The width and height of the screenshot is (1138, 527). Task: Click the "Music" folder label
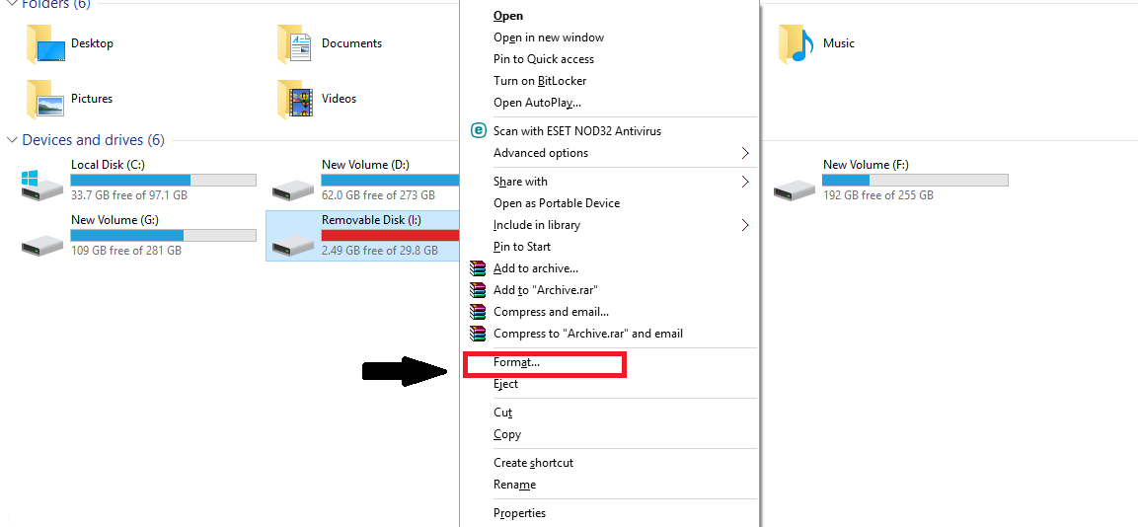coord(839,43)
